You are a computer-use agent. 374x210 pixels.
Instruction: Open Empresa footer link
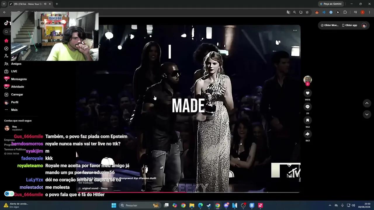pyautogui.click(x=9, y=140)
